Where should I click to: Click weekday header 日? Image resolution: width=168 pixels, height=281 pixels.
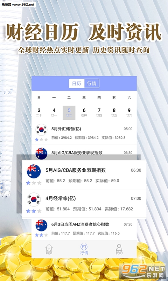tap(39, 98)
